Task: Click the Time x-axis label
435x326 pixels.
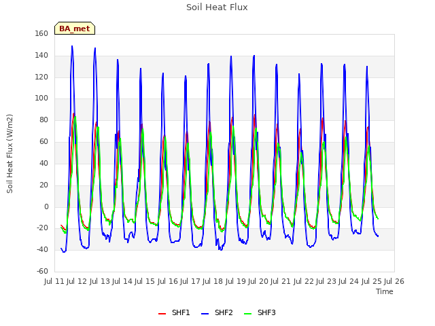Action: (x=385, y=291)
